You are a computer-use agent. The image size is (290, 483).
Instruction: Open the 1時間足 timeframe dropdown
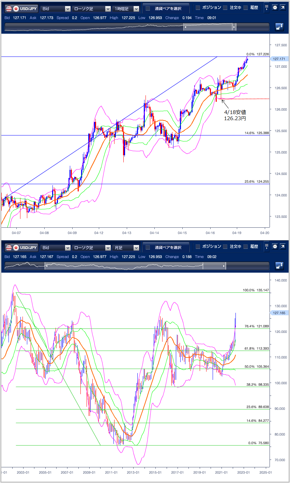[126, 9]
